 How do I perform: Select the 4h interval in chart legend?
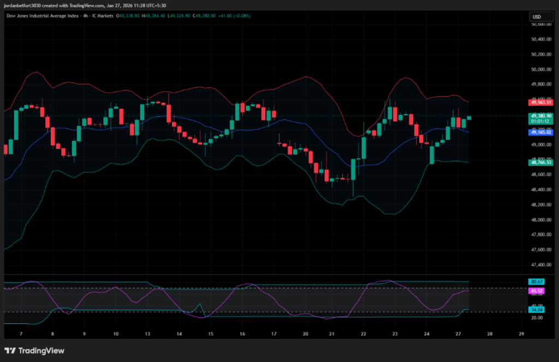tap(86, 16)
